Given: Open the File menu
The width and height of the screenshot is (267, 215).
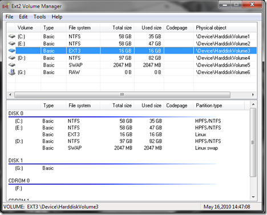Looking at the screenshot, I should tap(9, 17).
